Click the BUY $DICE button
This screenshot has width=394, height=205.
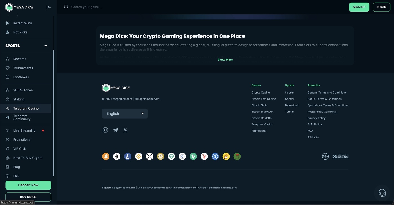click(28, 197)
